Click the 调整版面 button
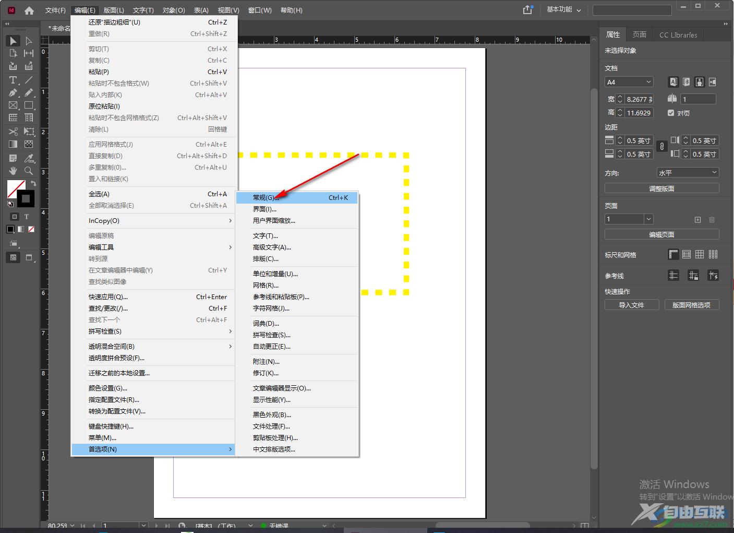The height and width of the screenshot is (533, 734). coord(661,188)
